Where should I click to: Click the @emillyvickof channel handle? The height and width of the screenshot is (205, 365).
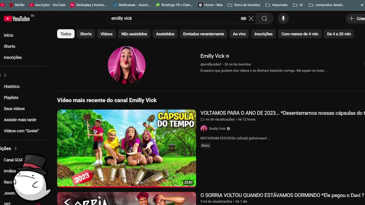(x=211, y=64)
